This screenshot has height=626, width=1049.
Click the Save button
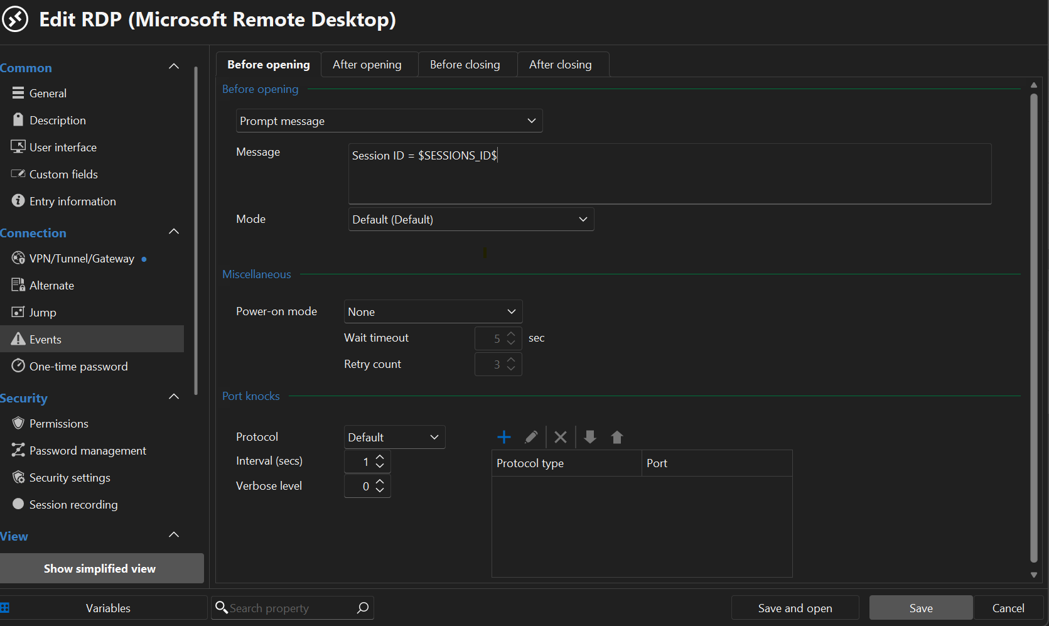tap(921, 608)
